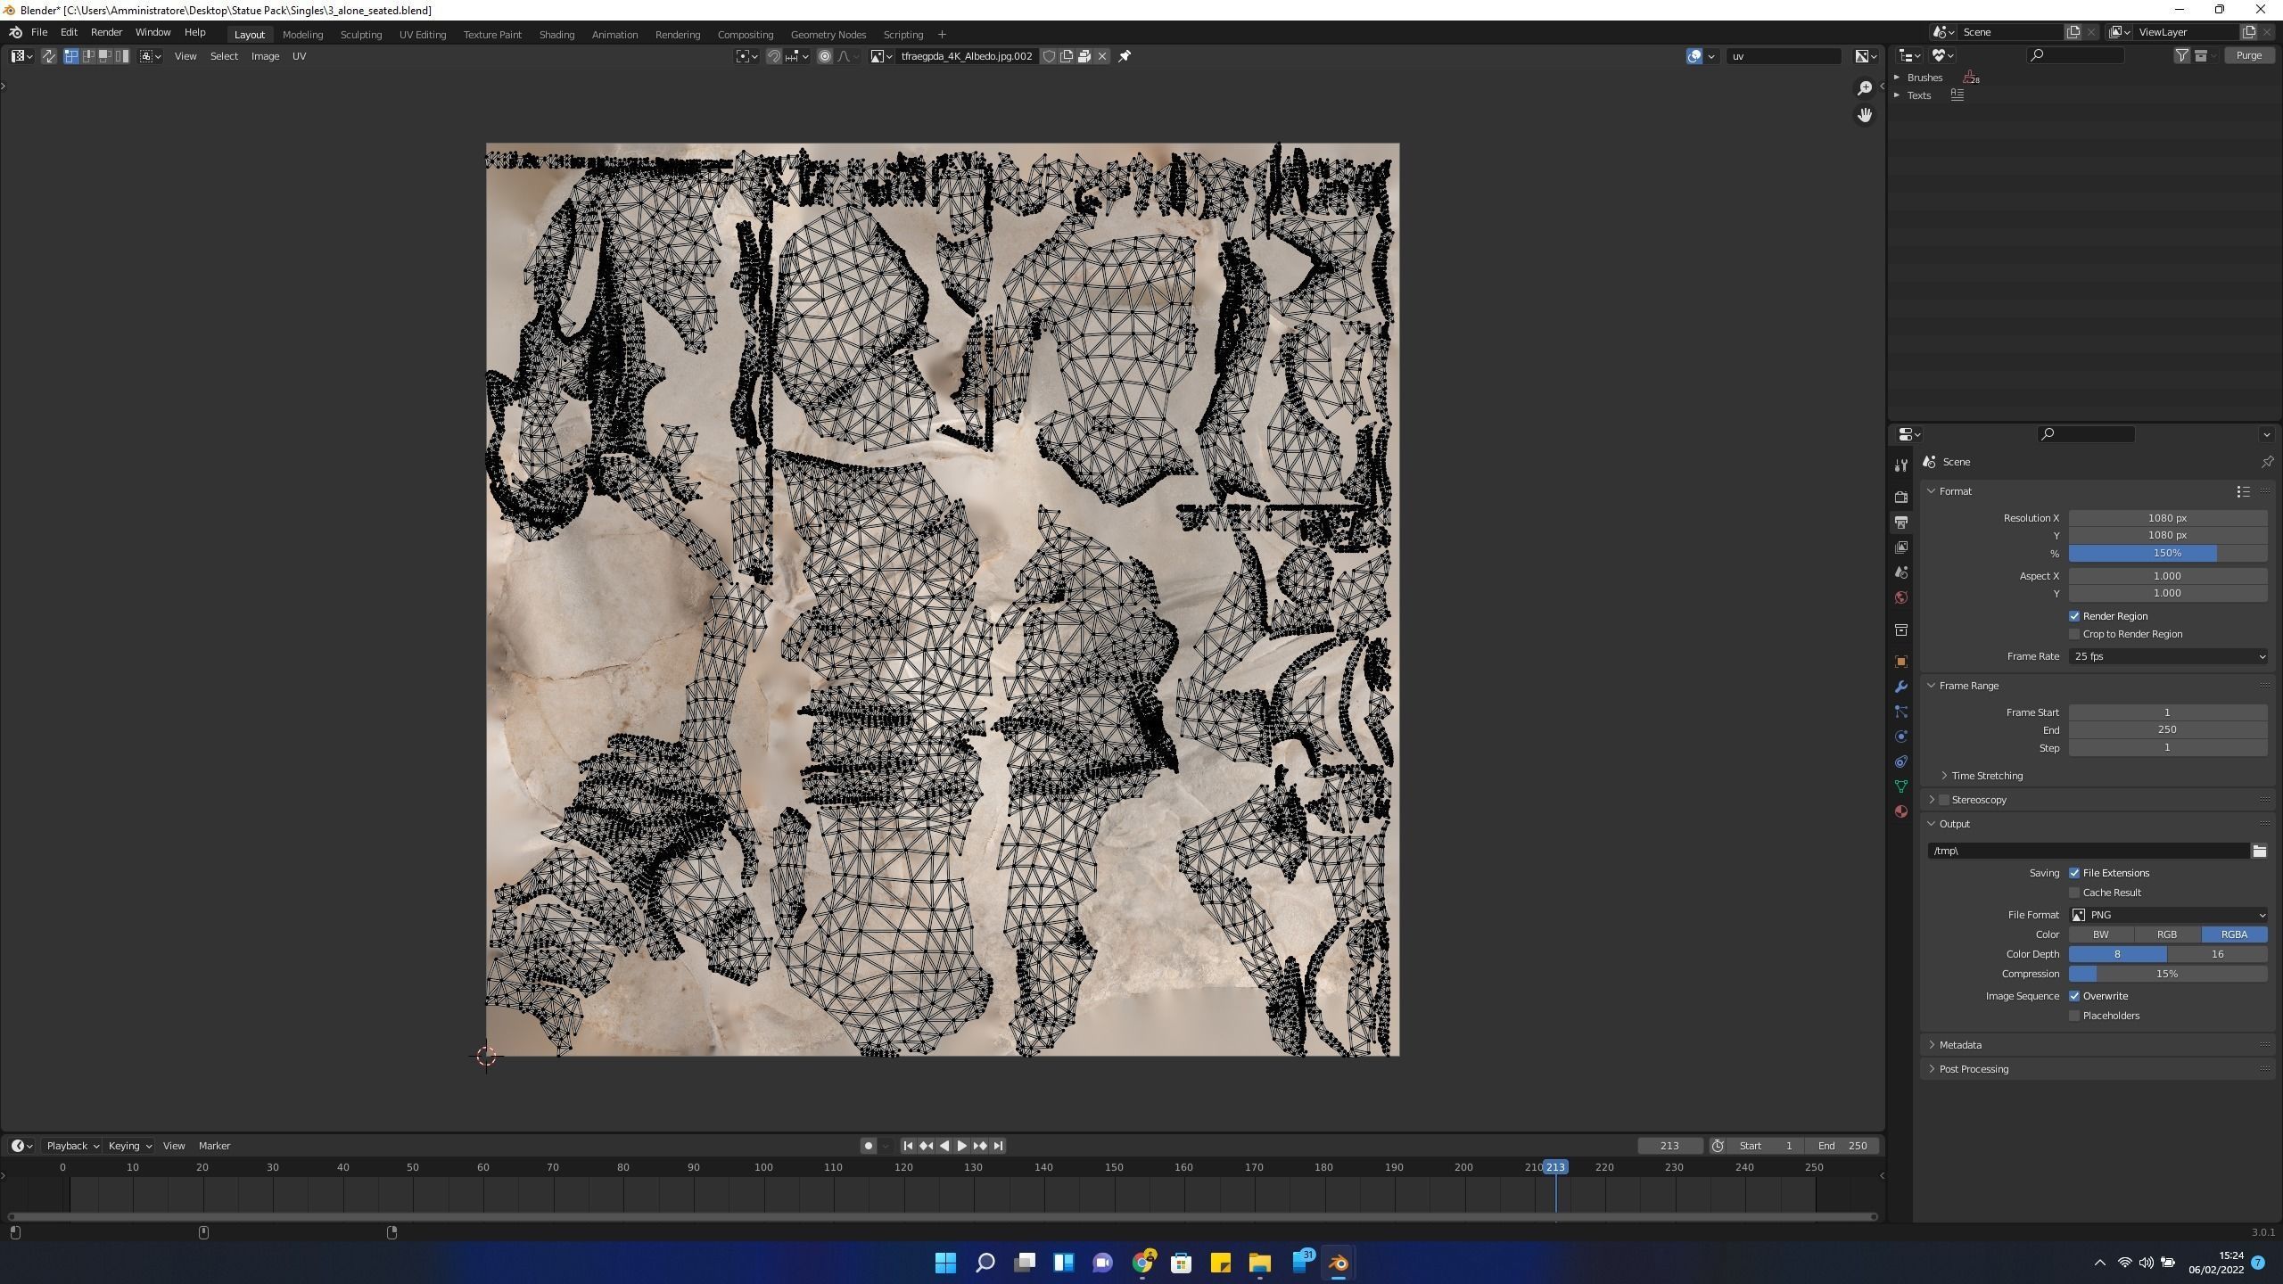Click the pin image icon in header
The width and height of the screenshot is (2283, 1284).
pyautogui.click(x=1125, y=56)
